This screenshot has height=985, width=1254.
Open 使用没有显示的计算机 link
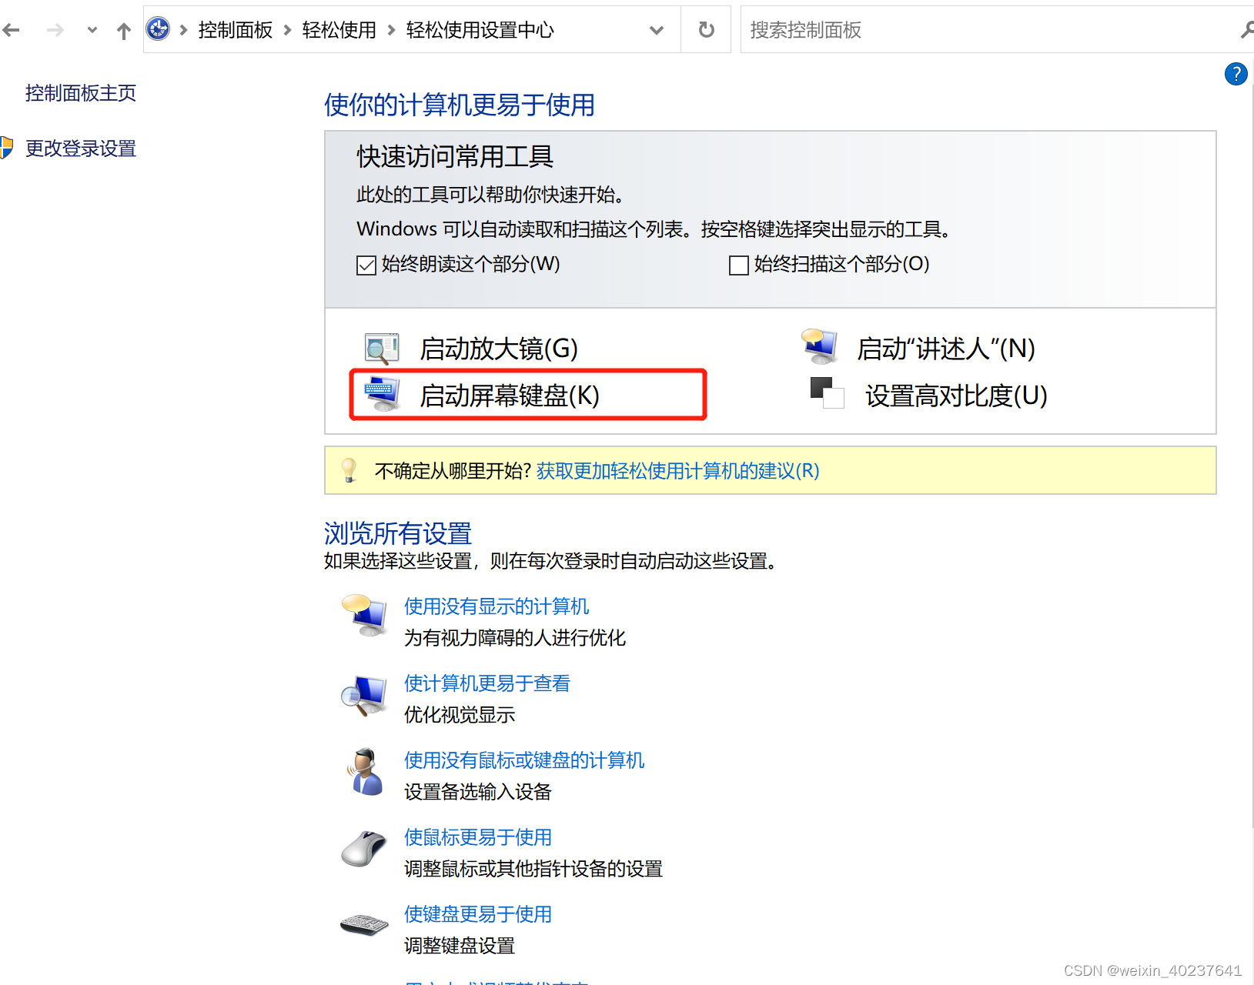[497, 606]
